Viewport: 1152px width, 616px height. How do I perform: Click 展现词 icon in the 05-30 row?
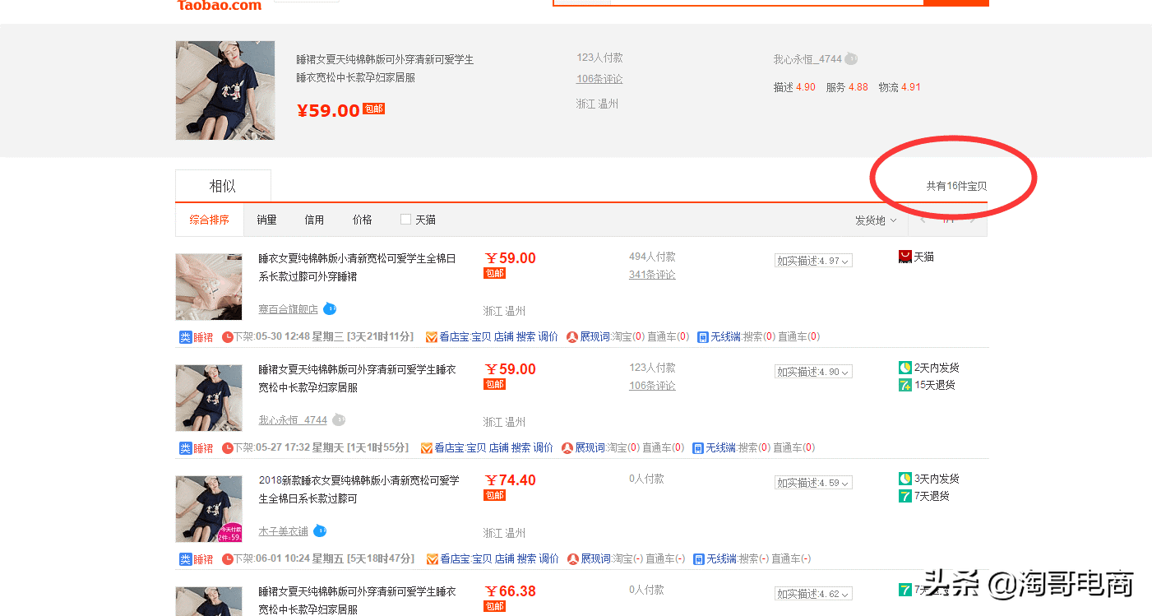pyautogui.click(x=572, y=337)
